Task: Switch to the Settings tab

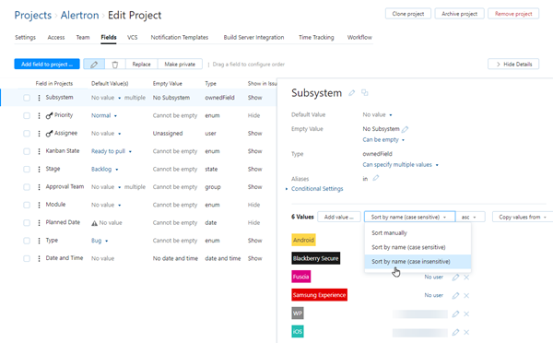Action: point(26,38)
